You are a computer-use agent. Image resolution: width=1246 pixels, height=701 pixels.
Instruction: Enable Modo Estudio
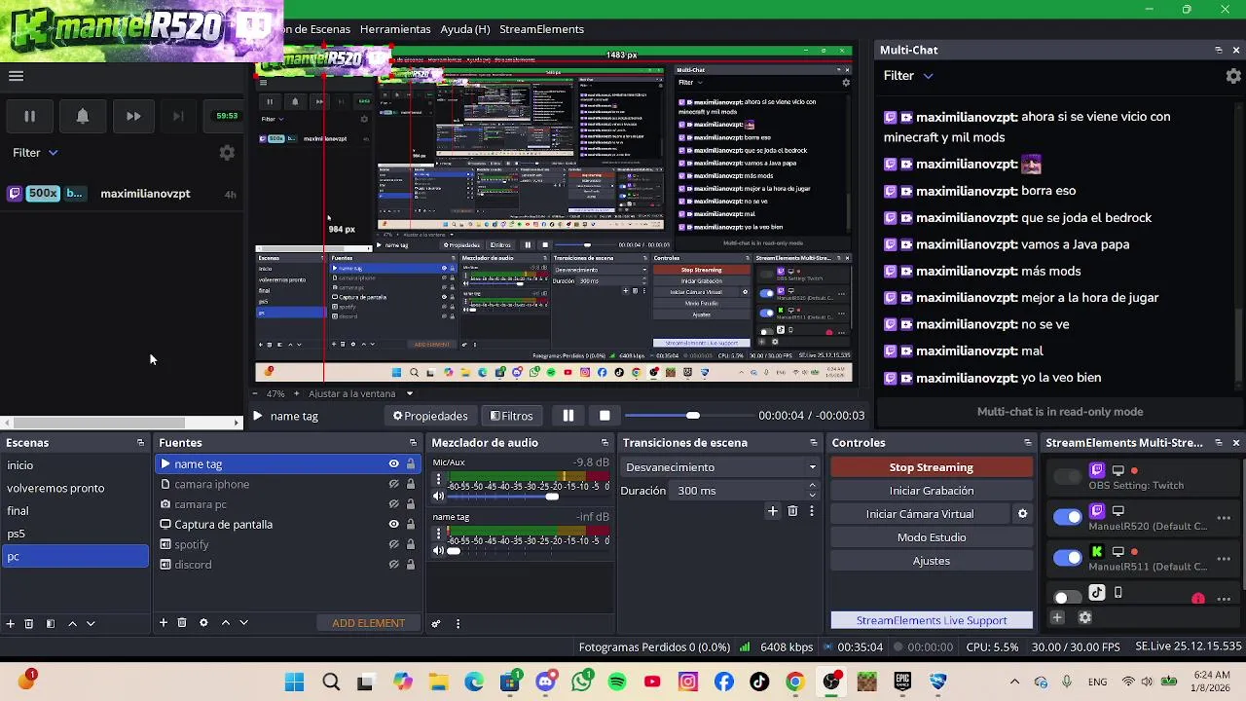932,537
